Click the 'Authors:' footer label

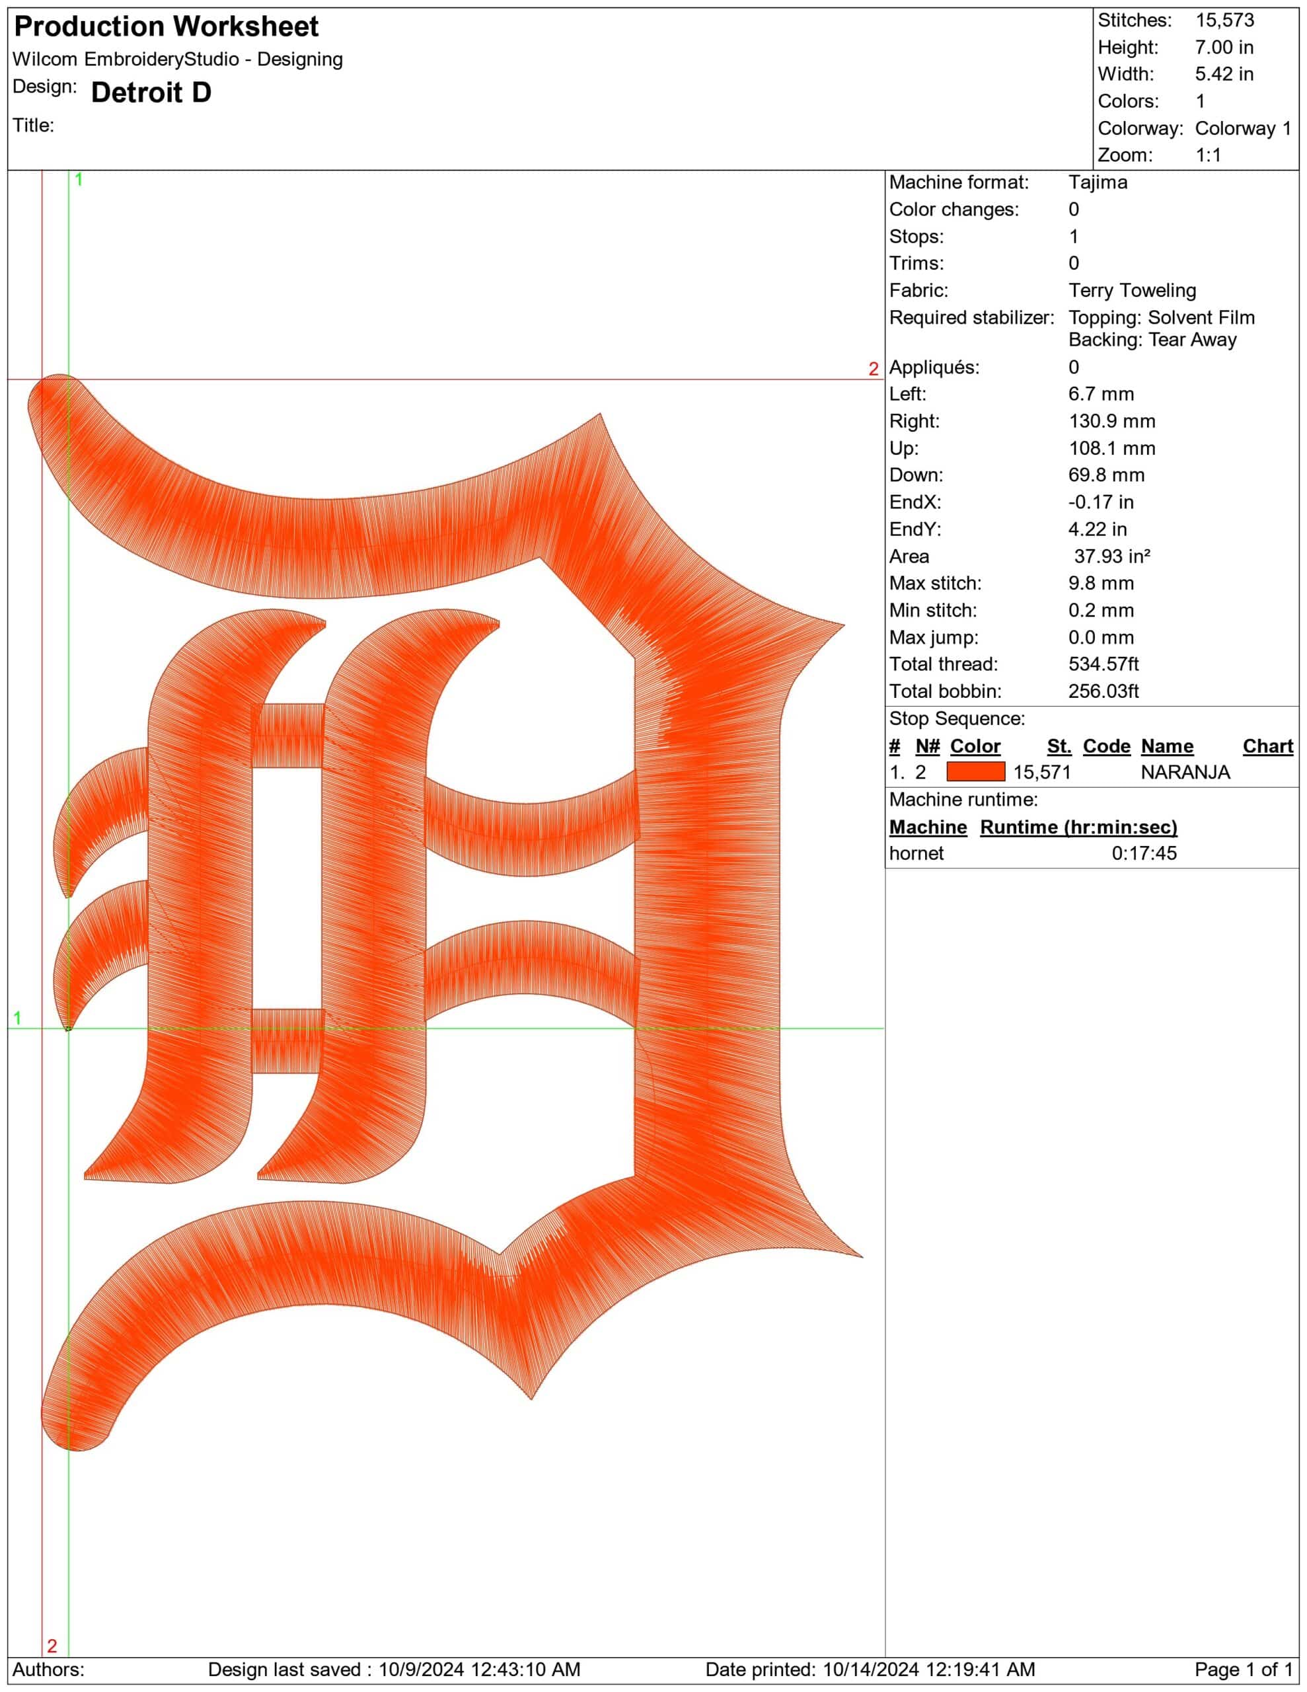[x=48, y=1670]
